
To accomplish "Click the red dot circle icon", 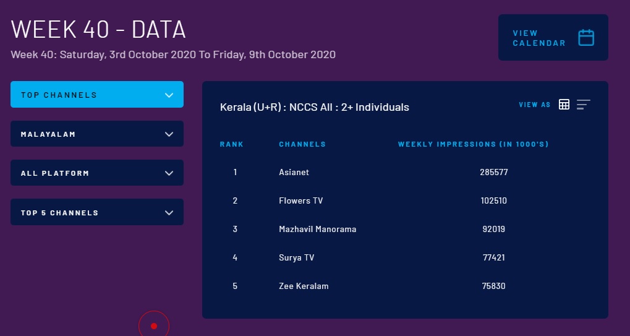I will (x=154, y=325).
